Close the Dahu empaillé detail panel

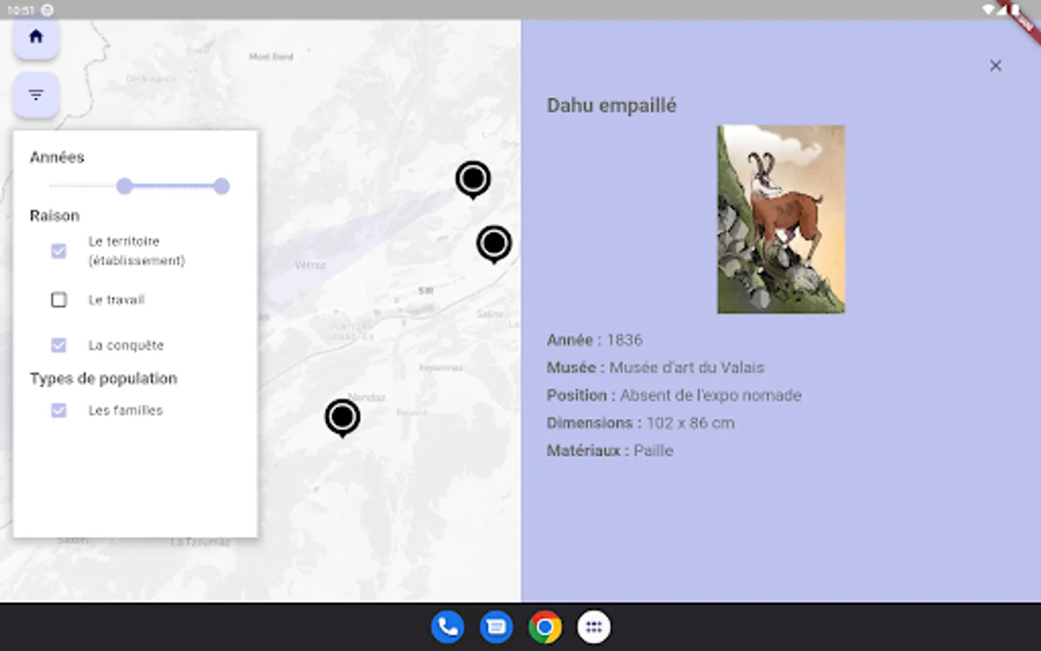(x=995, y=66)
